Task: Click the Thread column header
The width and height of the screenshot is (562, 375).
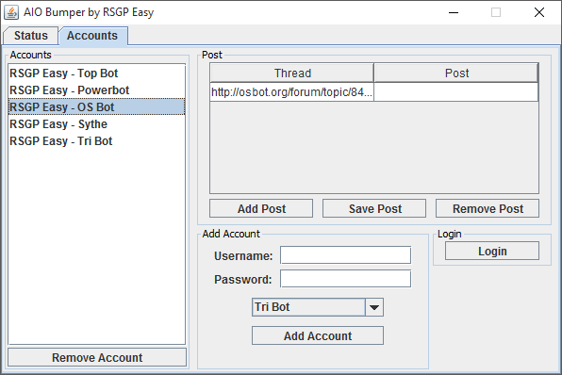Action: (x=292, y=73)
